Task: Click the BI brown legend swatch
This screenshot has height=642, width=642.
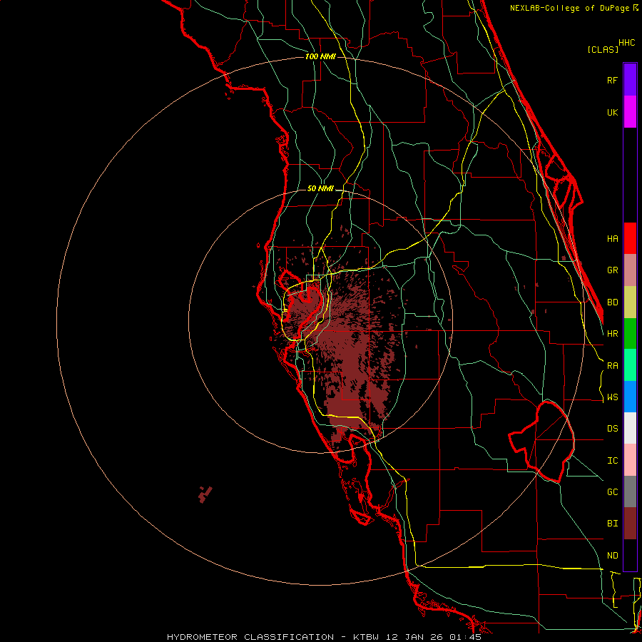Action: [x=630, y=524]
